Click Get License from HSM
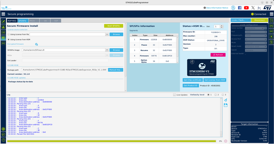 215,80
